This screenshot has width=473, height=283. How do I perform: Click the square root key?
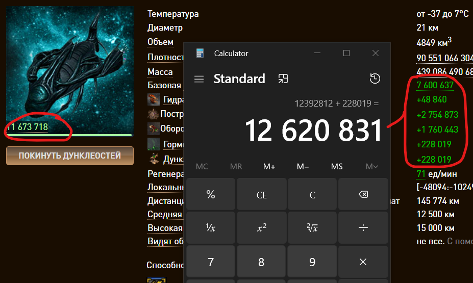[x=312, y=228]
